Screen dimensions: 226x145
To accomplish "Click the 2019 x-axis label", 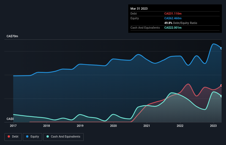I will point(80,126).
